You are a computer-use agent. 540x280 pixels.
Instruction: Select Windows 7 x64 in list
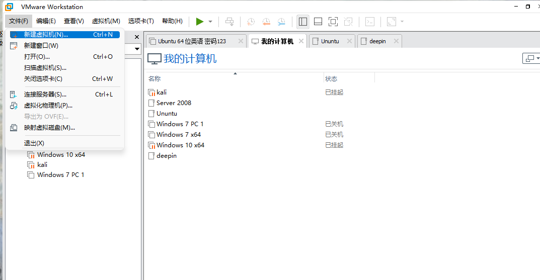(x=178, y=135)
